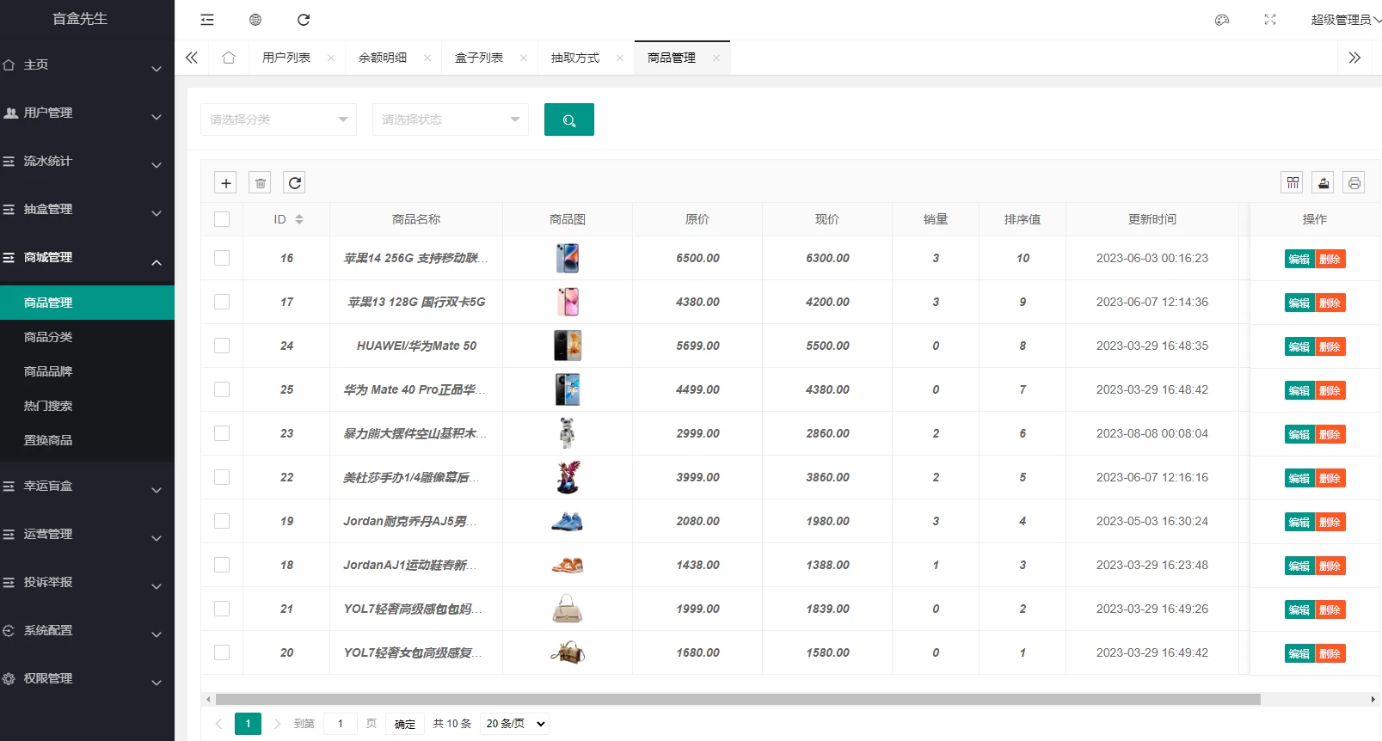
Task: Check the row with ID 20
Action: click(222, 652)
